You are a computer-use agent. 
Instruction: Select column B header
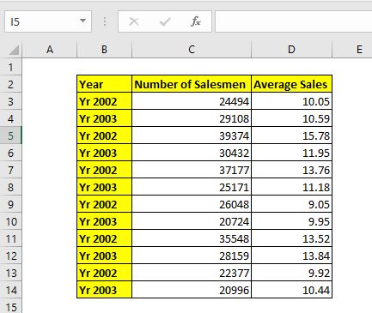[x=104, y=50]
